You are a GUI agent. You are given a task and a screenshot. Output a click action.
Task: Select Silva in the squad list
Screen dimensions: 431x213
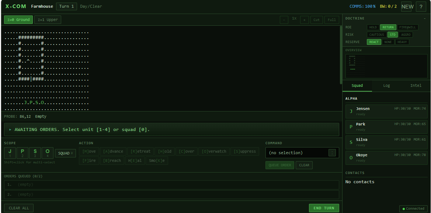point(386,142)
